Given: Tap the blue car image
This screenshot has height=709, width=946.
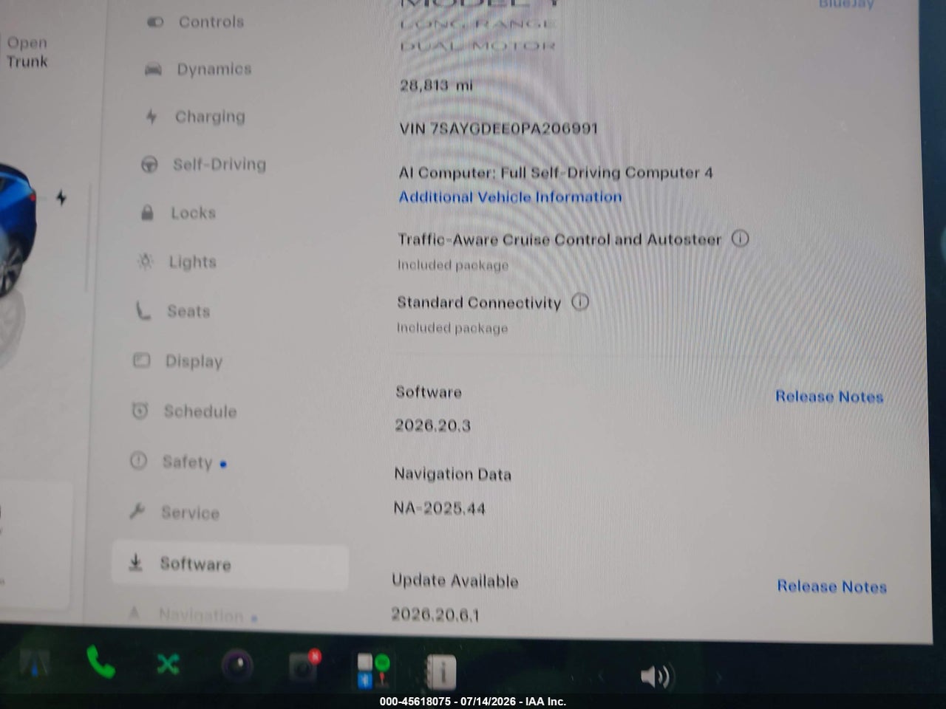Looking at the screenshot, I should click(x=16, y=230).
